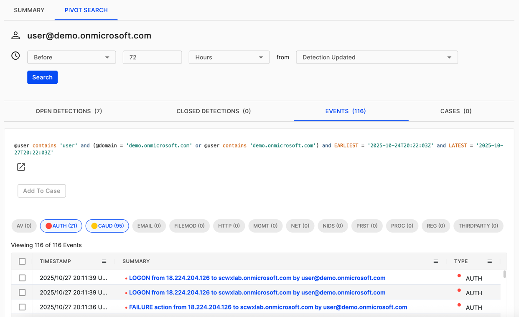The height and width of the screenshot is (317, 519).
Task: Select the MGMT (0) filter chip
Action: 265,226
